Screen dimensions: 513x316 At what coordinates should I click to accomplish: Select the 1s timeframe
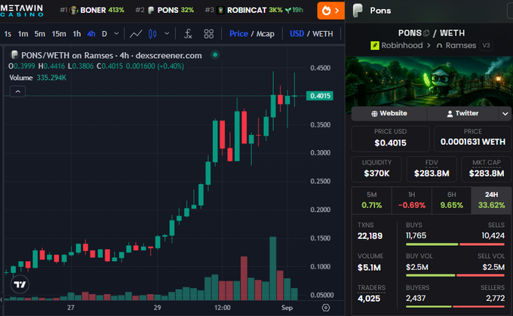8,34
